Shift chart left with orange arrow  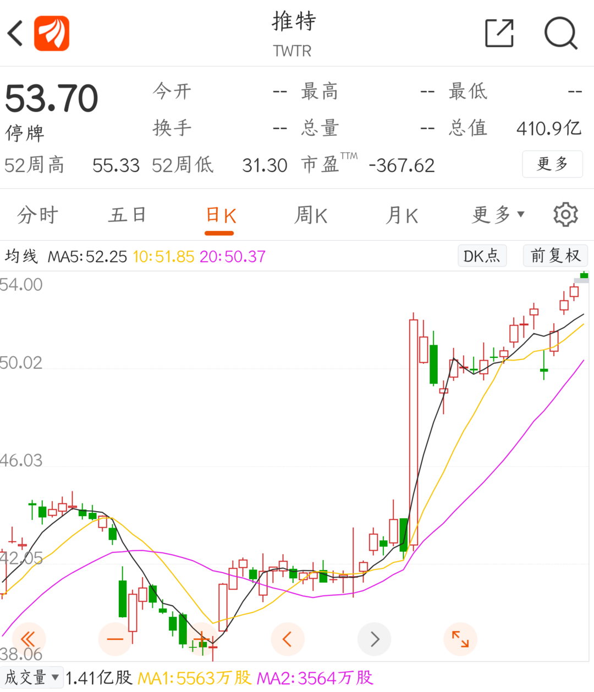click(x=287, y=639)
